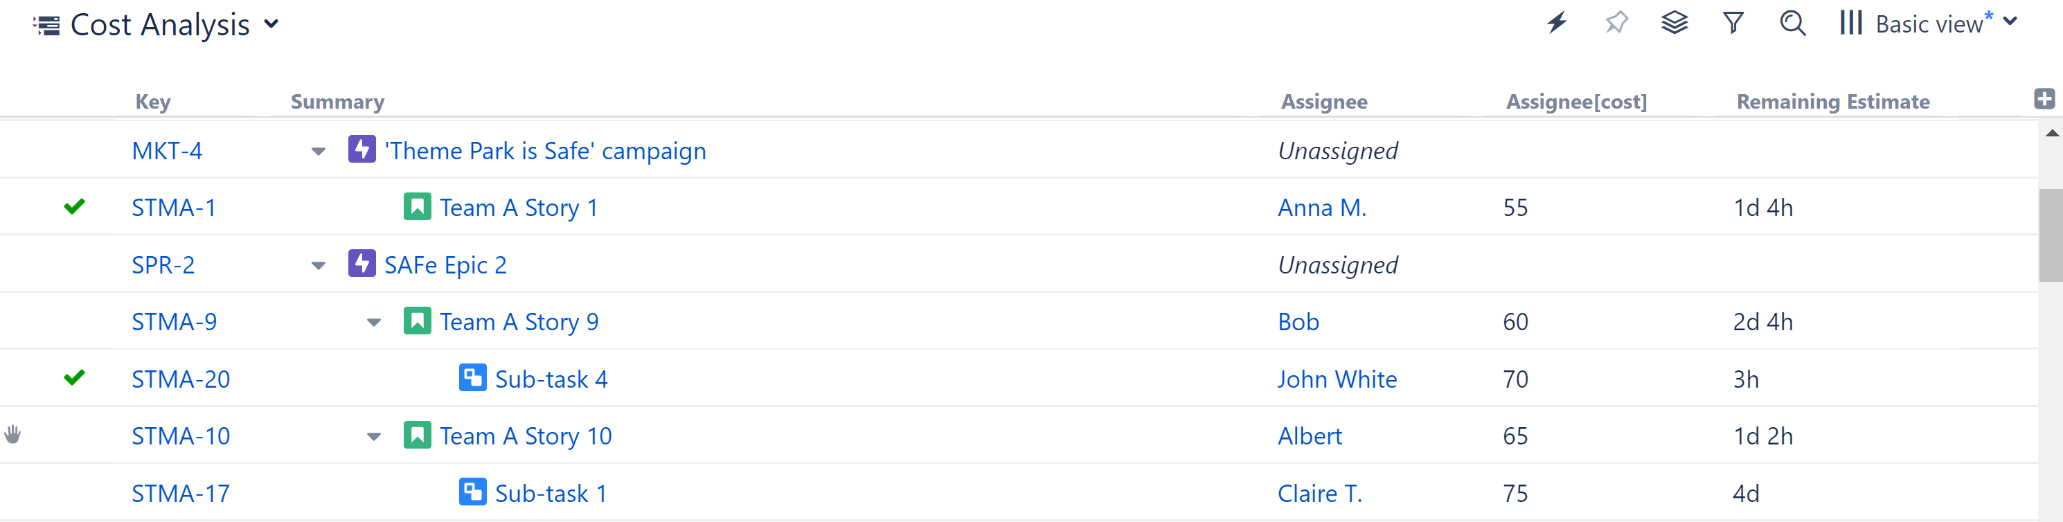Open the STMA-17 issue key link
Viewport: 2063px width, 522px height.
(x=180, y=493)
